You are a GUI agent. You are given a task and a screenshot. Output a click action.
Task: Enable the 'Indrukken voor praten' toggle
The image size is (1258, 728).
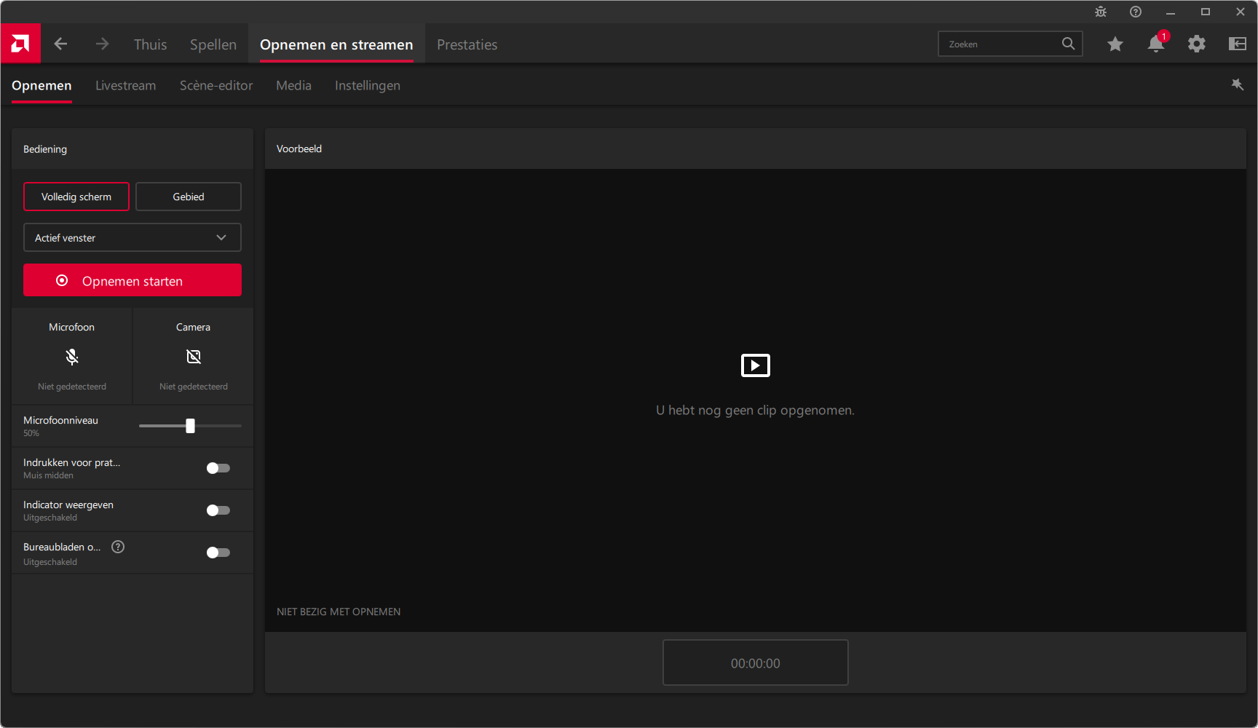pos(218,468)
